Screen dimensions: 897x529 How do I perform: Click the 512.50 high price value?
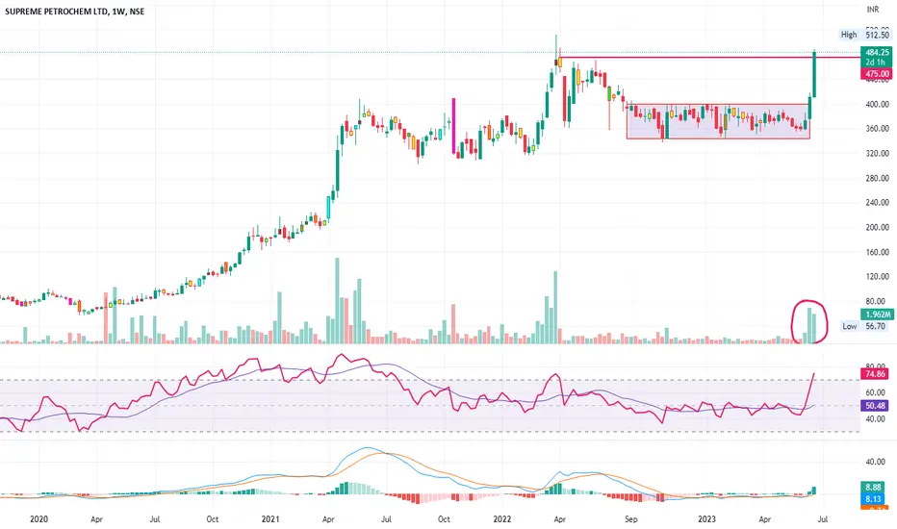[x=877, y=35]
